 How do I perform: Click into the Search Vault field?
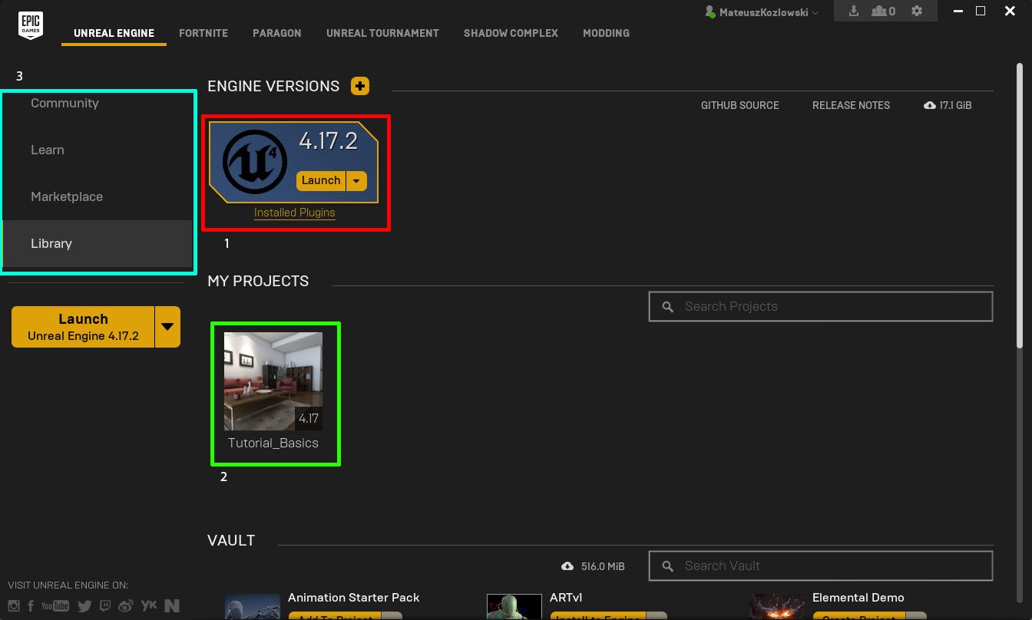coord(821,566)
